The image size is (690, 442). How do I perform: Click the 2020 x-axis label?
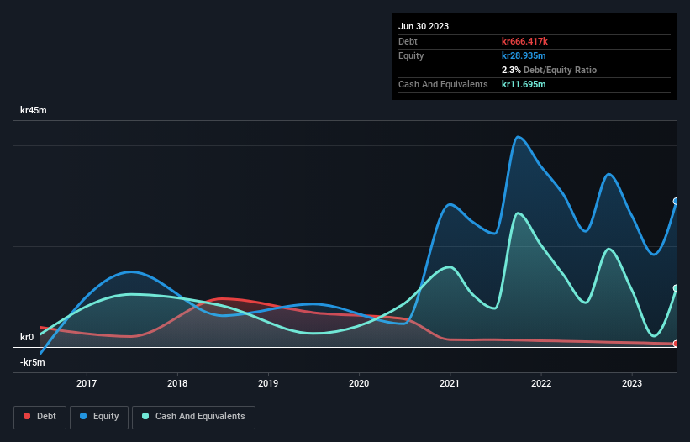[x=359, y=383]
